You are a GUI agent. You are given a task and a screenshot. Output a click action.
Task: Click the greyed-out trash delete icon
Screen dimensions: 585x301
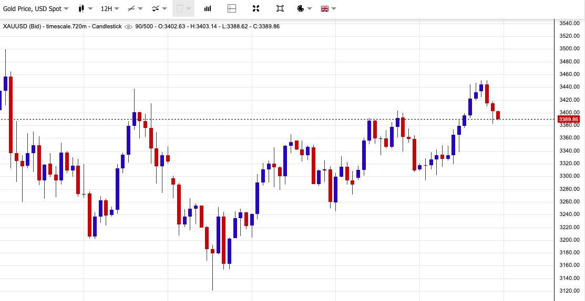coord(180,8)
